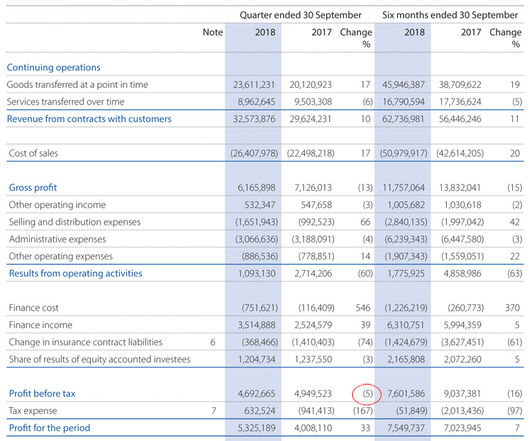Click 'Other operating expenses' row label
Screen dimensions: 532x441
click(61, 256)
